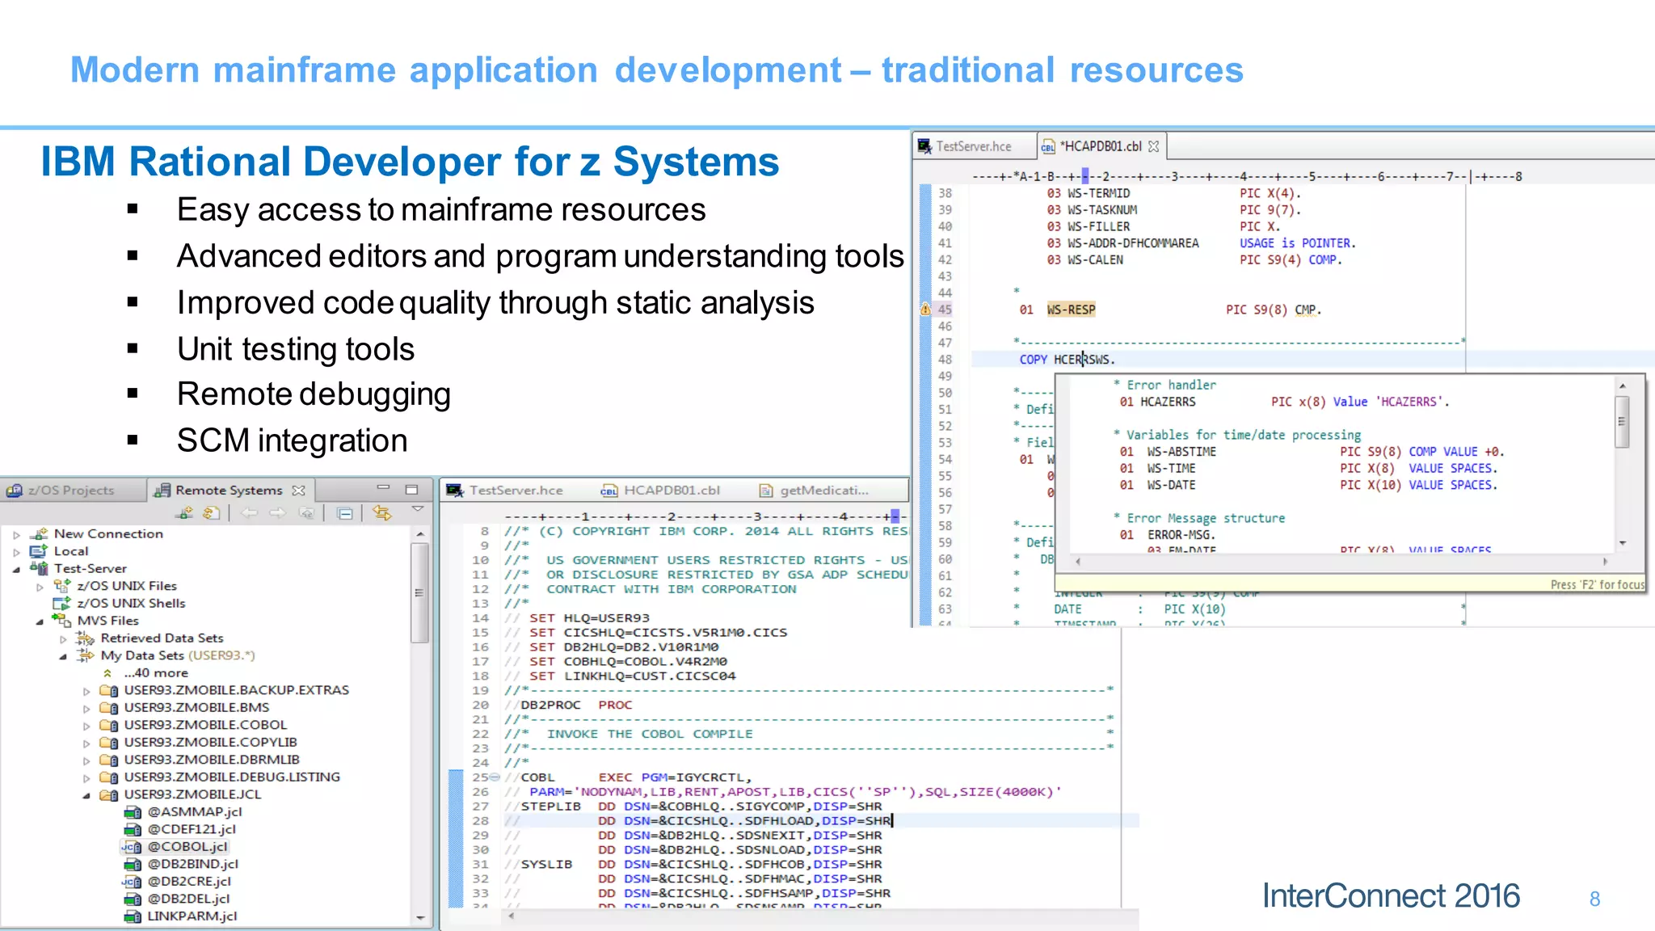Click the Define a connection toolbar icon

184,513
